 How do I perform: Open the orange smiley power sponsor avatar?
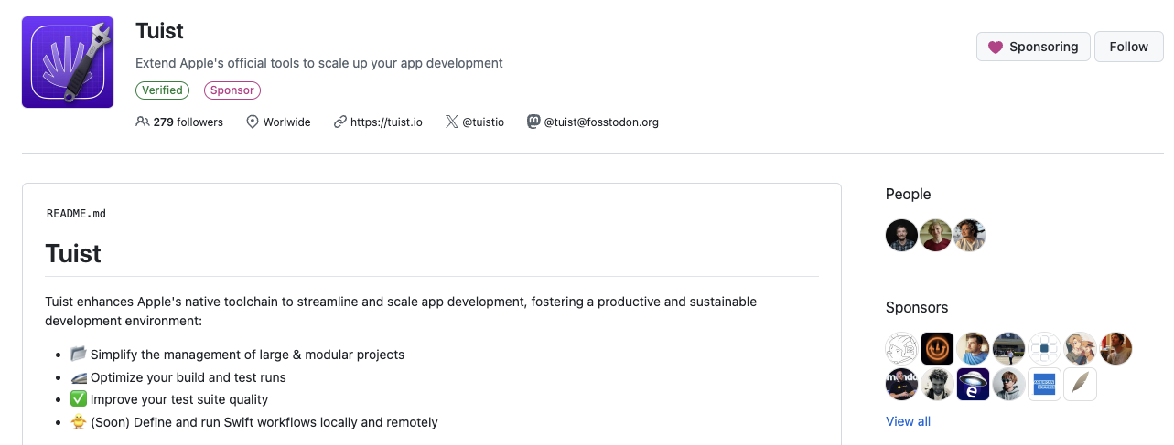(938, 348)
